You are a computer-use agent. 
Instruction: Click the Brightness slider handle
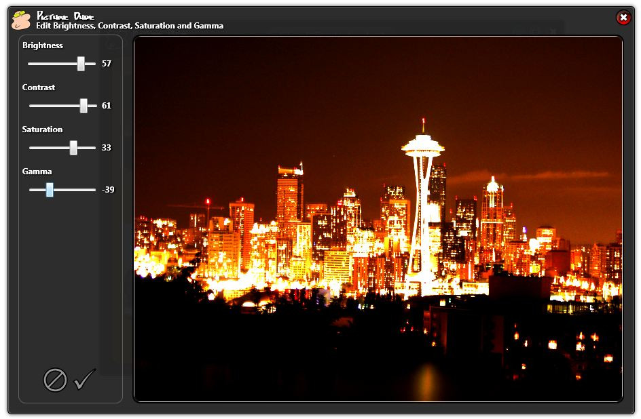point(81,64)
